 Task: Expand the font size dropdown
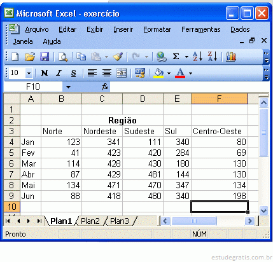click(29, 73)
